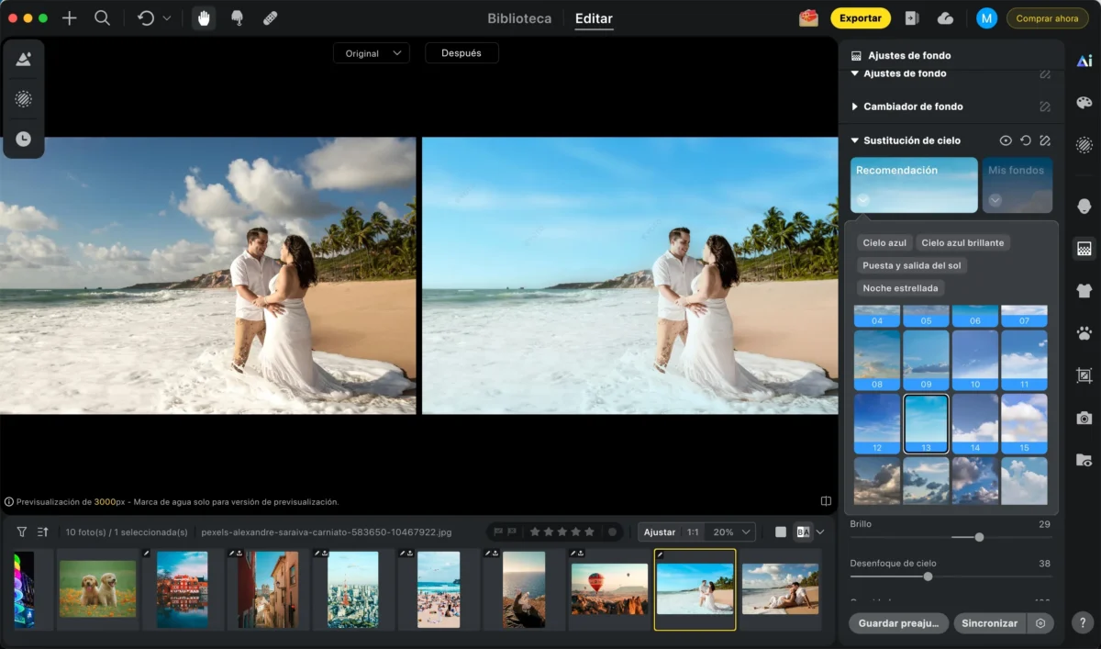The image size is (1101, 649).
Task: Switch to the Biblioteca tab
Action: coord(519,18)
